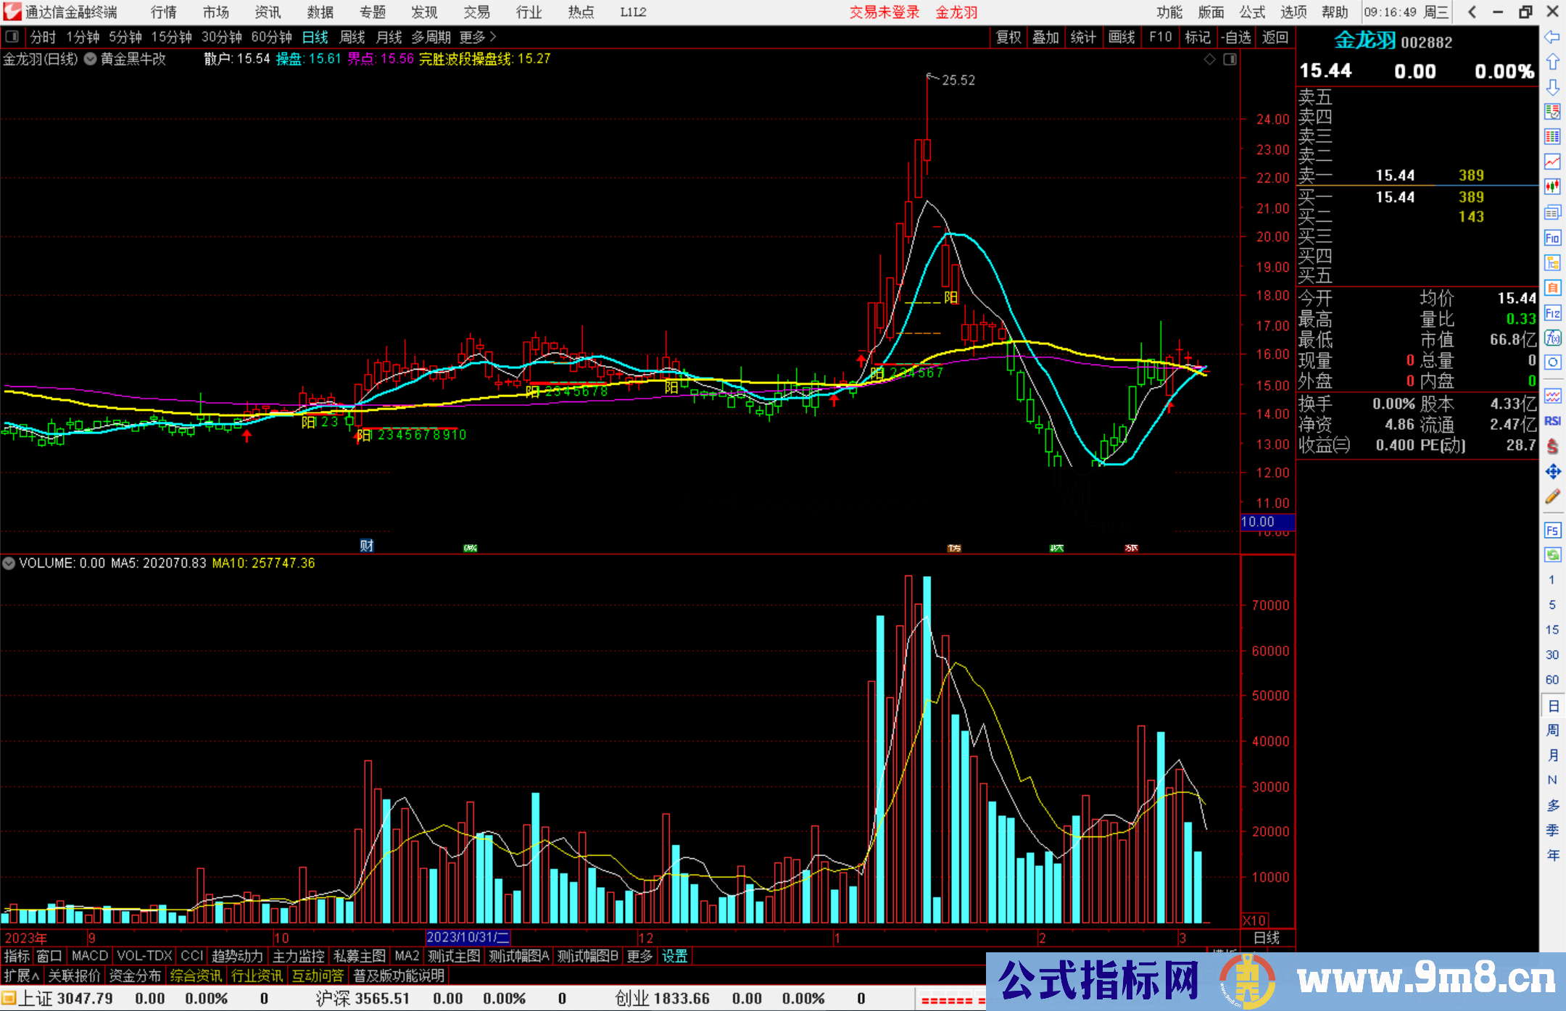Click the 创业 1833.66 index status entry
The width and height of the screenshot is (1566, 1011).
coord(662,999)
